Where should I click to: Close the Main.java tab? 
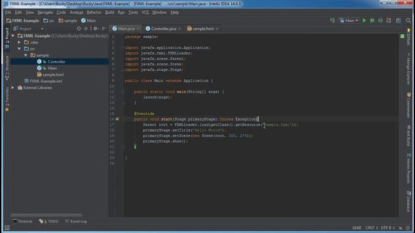click(138, 28)
